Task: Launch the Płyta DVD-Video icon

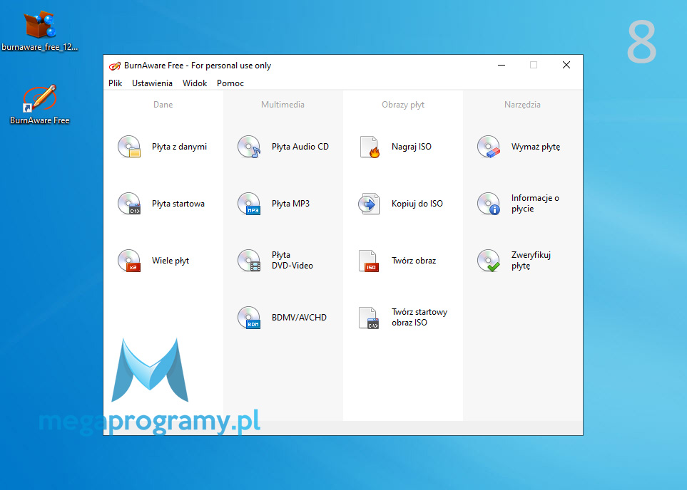Action: 249,261
